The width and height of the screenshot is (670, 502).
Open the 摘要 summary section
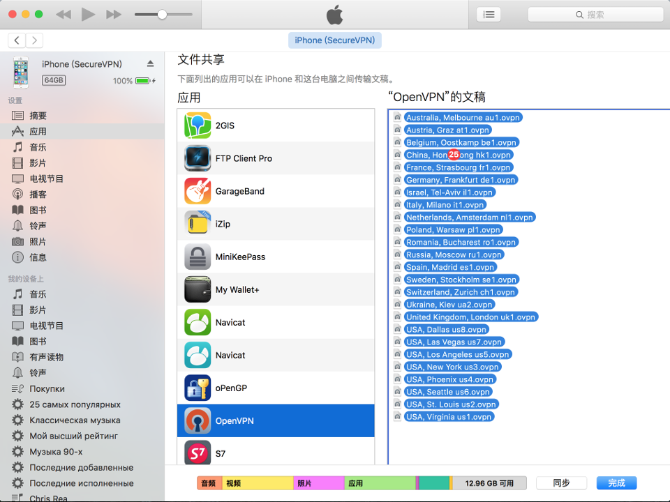pyautogui.click(x=82, y=116)
